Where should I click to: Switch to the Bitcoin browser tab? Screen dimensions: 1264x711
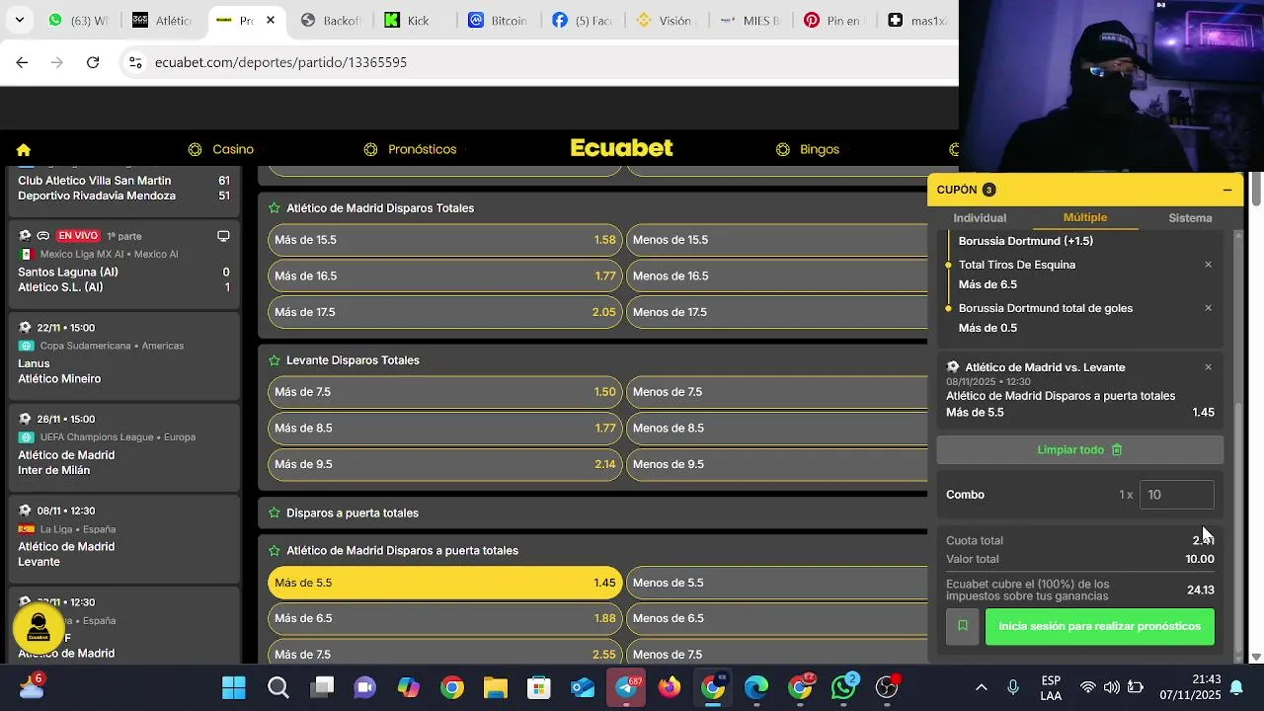(x=498, y=20)
